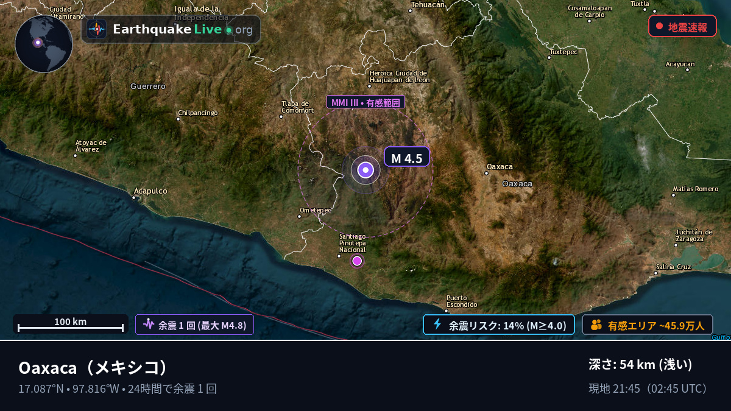Image resolution: width=731 pixels, height=411 pixels.
Task: Open the 余震リスク 14% panel
Action: (x=498, y=325)
